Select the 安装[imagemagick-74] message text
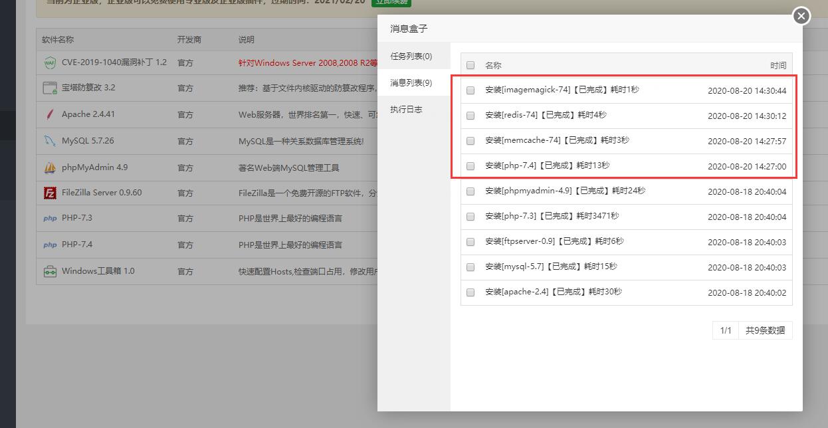 coord(562,90)
